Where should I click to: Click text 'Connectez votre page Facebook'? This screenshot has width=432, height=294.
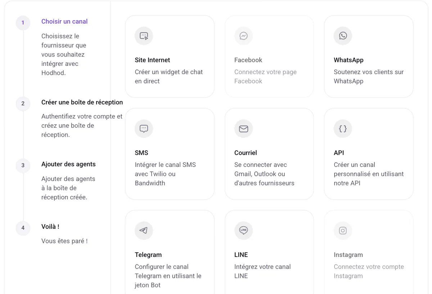point(266,77)
